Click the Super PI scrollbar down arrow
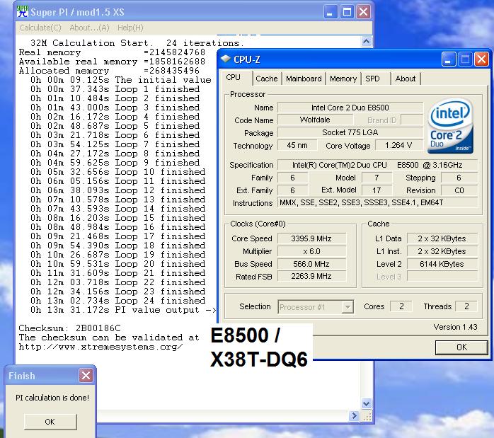The image size is (494, 438). coord(367,403)
